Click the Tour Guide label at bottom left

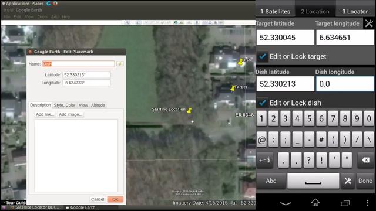click(15, 203)
